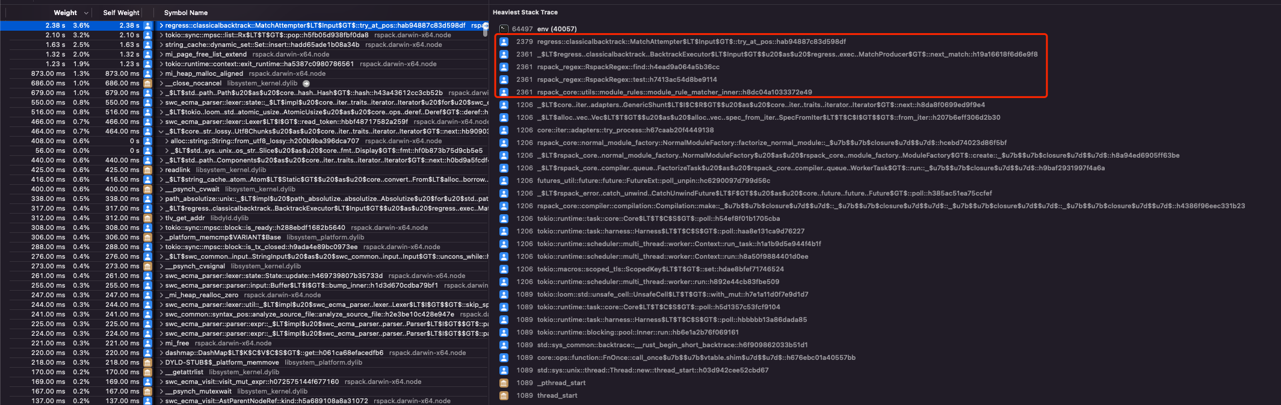Click user icon beside RspackRegex::find stack frame
This screenshot has height=405, width=1281.
pyautogui.click(x=504, y=67)
